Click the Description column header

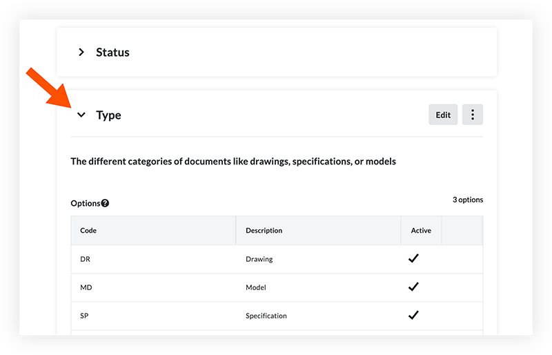pos(264,231)
